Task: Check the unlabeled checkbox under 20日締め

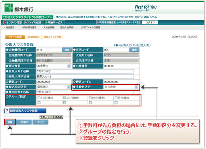Action: [x=65, y=102]
